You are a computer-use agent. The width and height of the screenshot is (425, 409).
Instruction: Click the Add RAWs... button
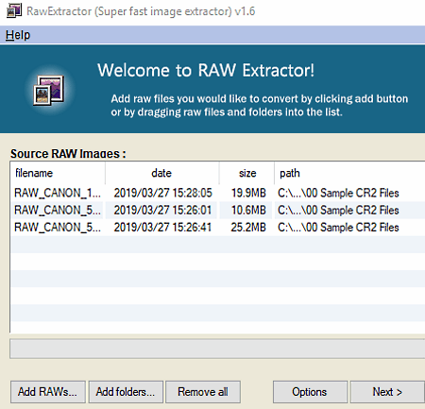48,392
